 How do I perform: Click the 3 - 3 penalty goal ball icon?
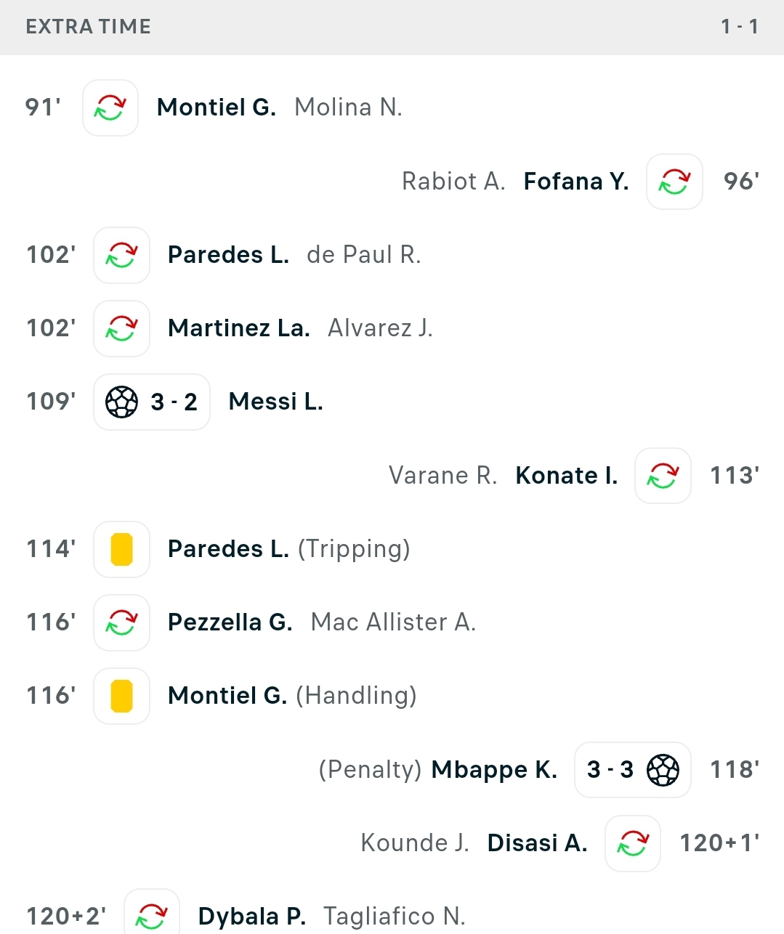point(663,770)
